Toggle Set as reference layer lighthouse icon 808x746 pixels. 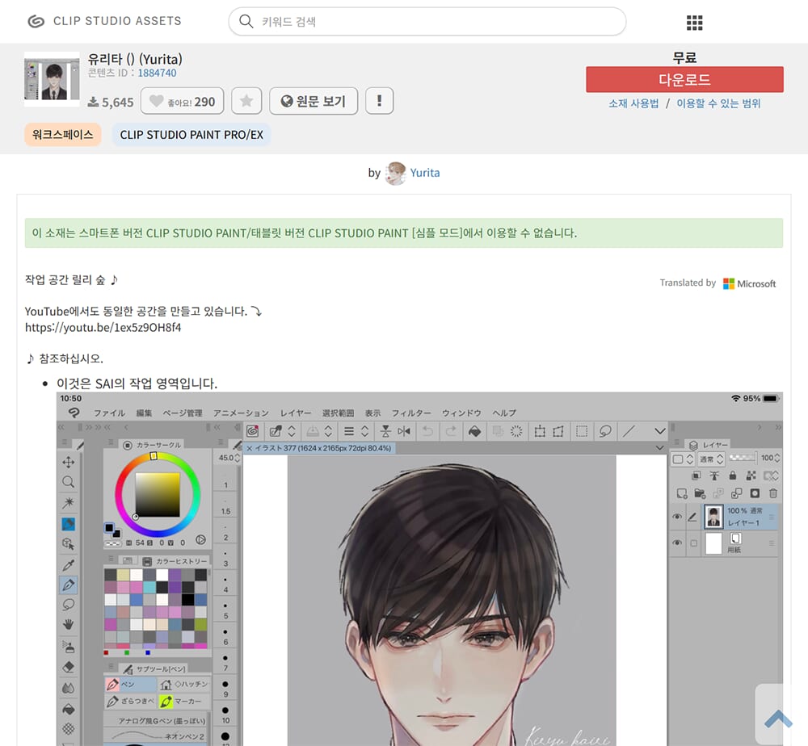pos(714,476)
